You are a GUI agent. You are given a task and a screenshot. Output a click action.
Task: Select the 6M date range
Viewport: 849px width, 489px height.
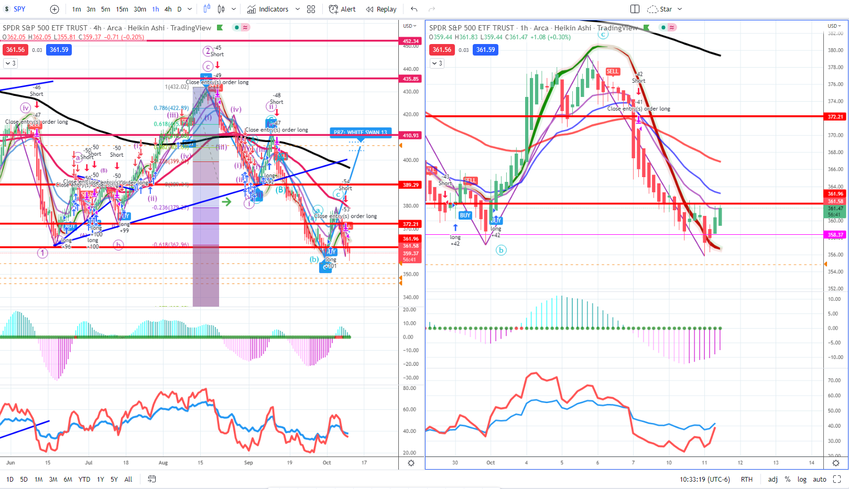68,480
